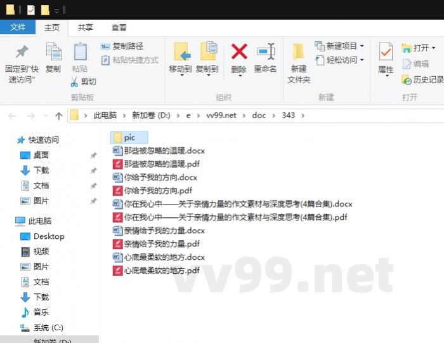
Task: Click vv99.net in the address bar
Action: click(x=221, y=116)
